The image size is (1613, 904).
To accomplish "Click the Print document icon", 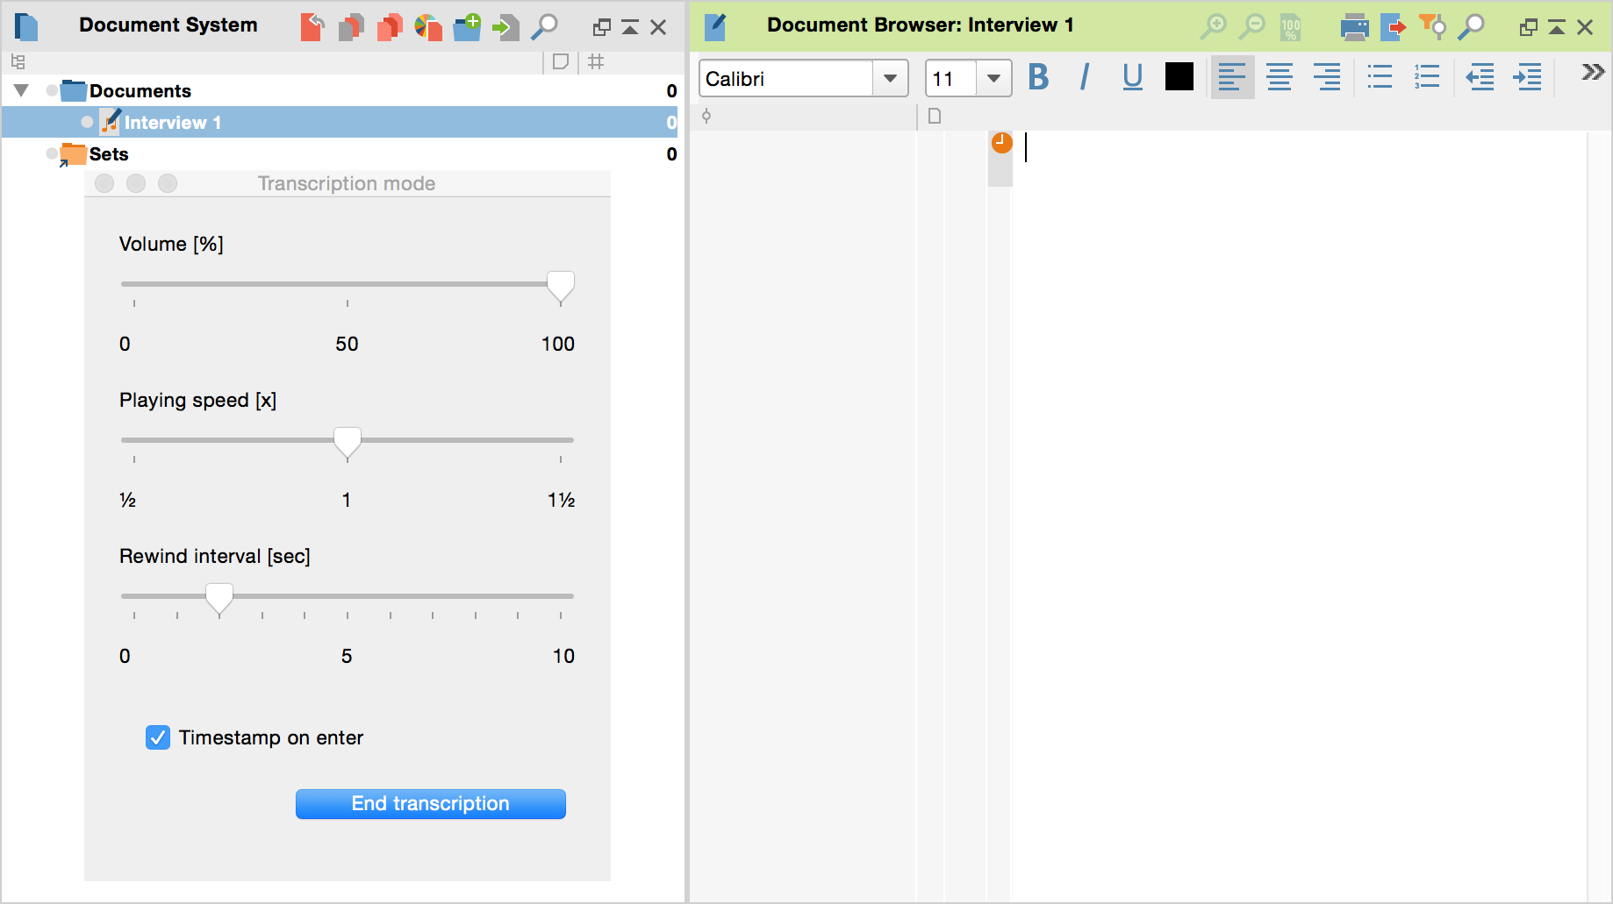I will click(1354, 27).
